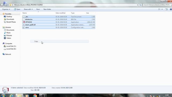Select the valve configuration file

tap(59, 27)
